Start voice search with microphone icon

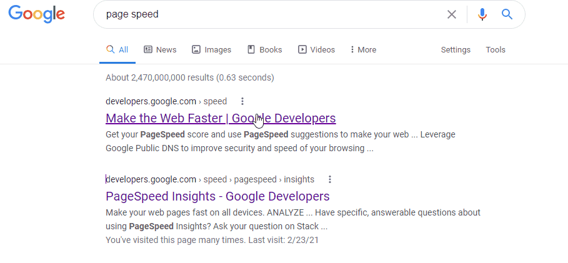point(482,14)
